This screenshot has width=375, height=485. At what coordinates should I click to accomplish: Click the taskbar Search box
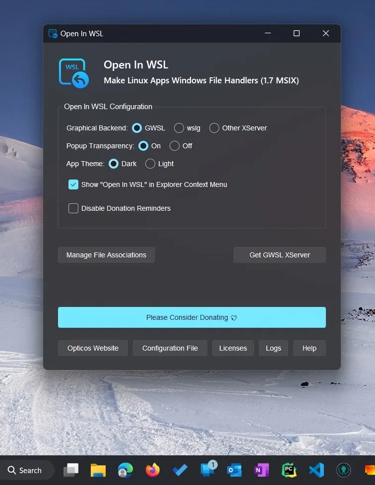[27, 471]
